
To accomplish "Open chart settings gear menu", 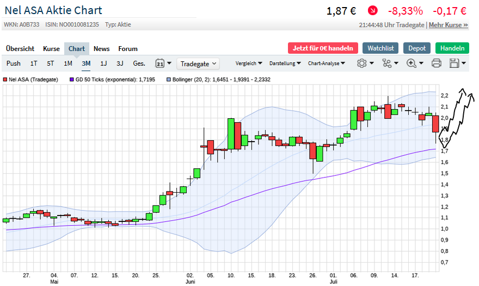I will pos(365,63).
